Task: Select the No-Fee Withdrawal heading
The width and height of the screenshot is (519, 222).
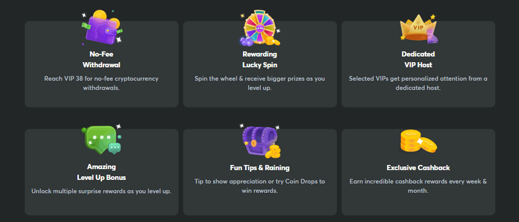Action: click(101, 59)
